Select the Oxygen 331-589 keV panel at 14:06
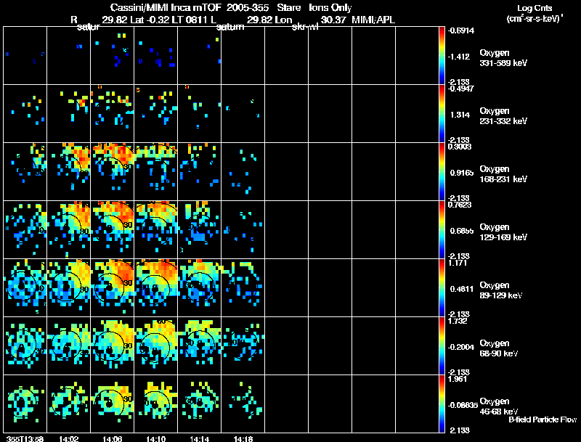The width and height of the screenshot is (581, 442). (x=113, y=56)
